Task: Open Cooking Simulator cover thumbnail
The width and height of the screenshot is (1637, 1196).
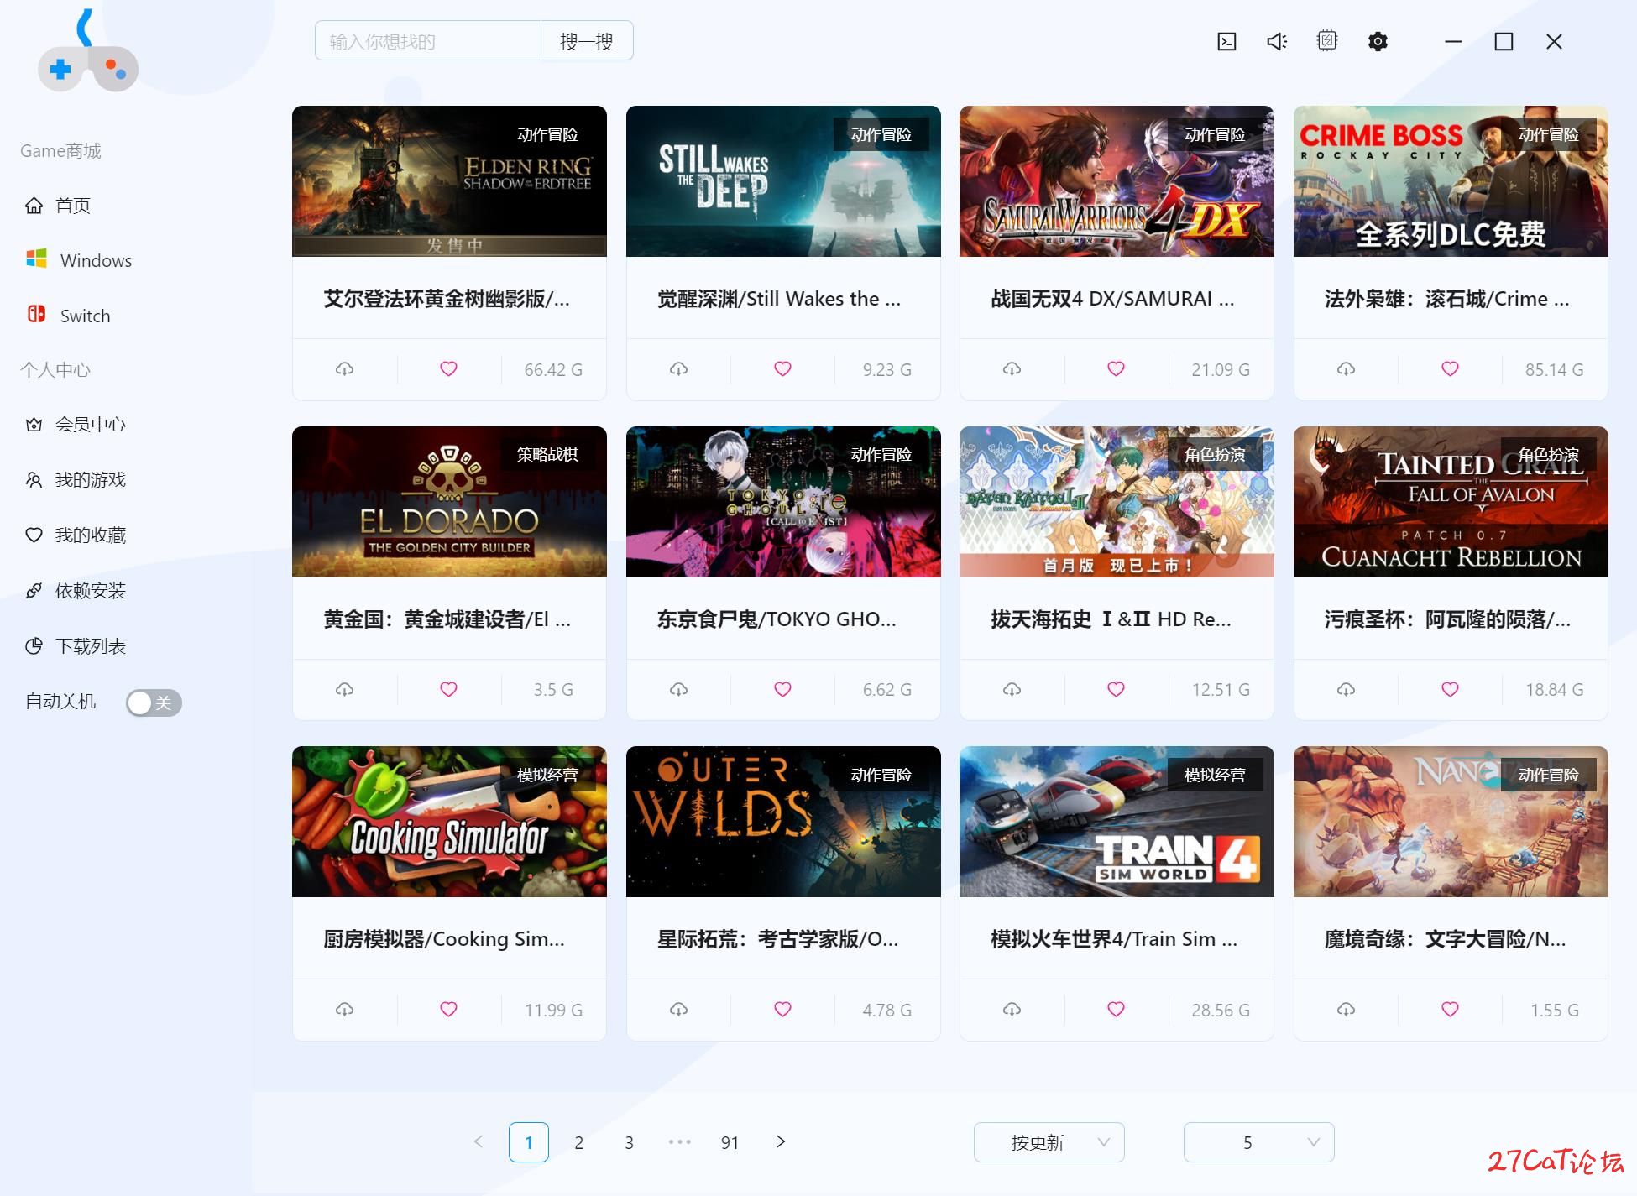Action: (x=449, y=822)
